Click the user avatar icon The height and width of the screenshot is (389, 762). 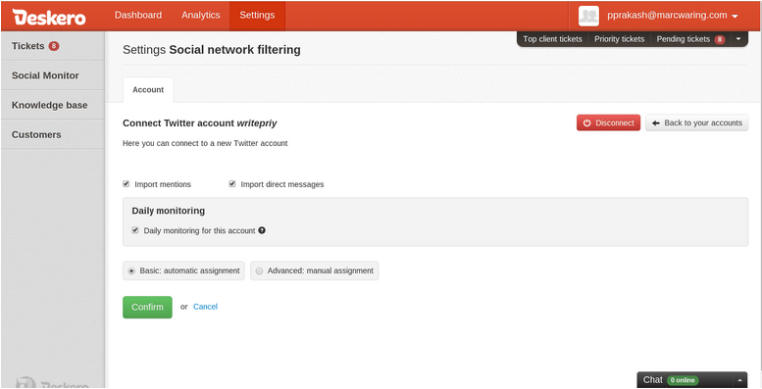588,16
